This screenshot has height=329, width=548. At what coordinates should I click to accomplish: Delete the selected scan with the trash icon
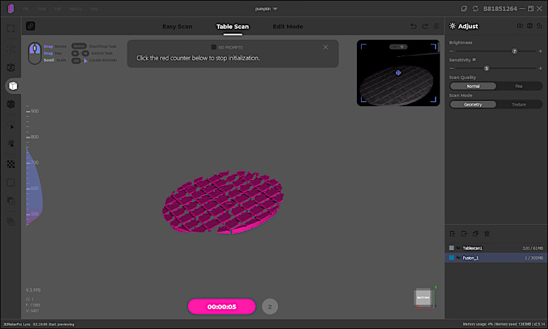[x=487, y=234]
